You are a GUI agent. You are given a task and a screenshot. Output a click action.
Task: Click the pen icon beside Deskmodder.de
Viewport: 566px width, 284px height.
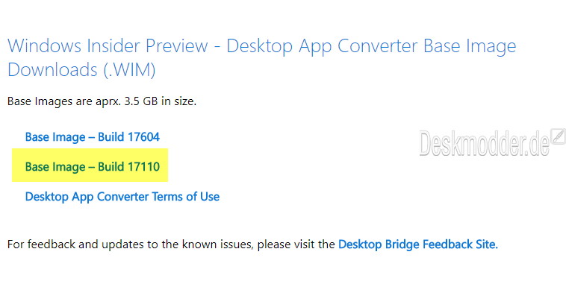click(558, 136)
